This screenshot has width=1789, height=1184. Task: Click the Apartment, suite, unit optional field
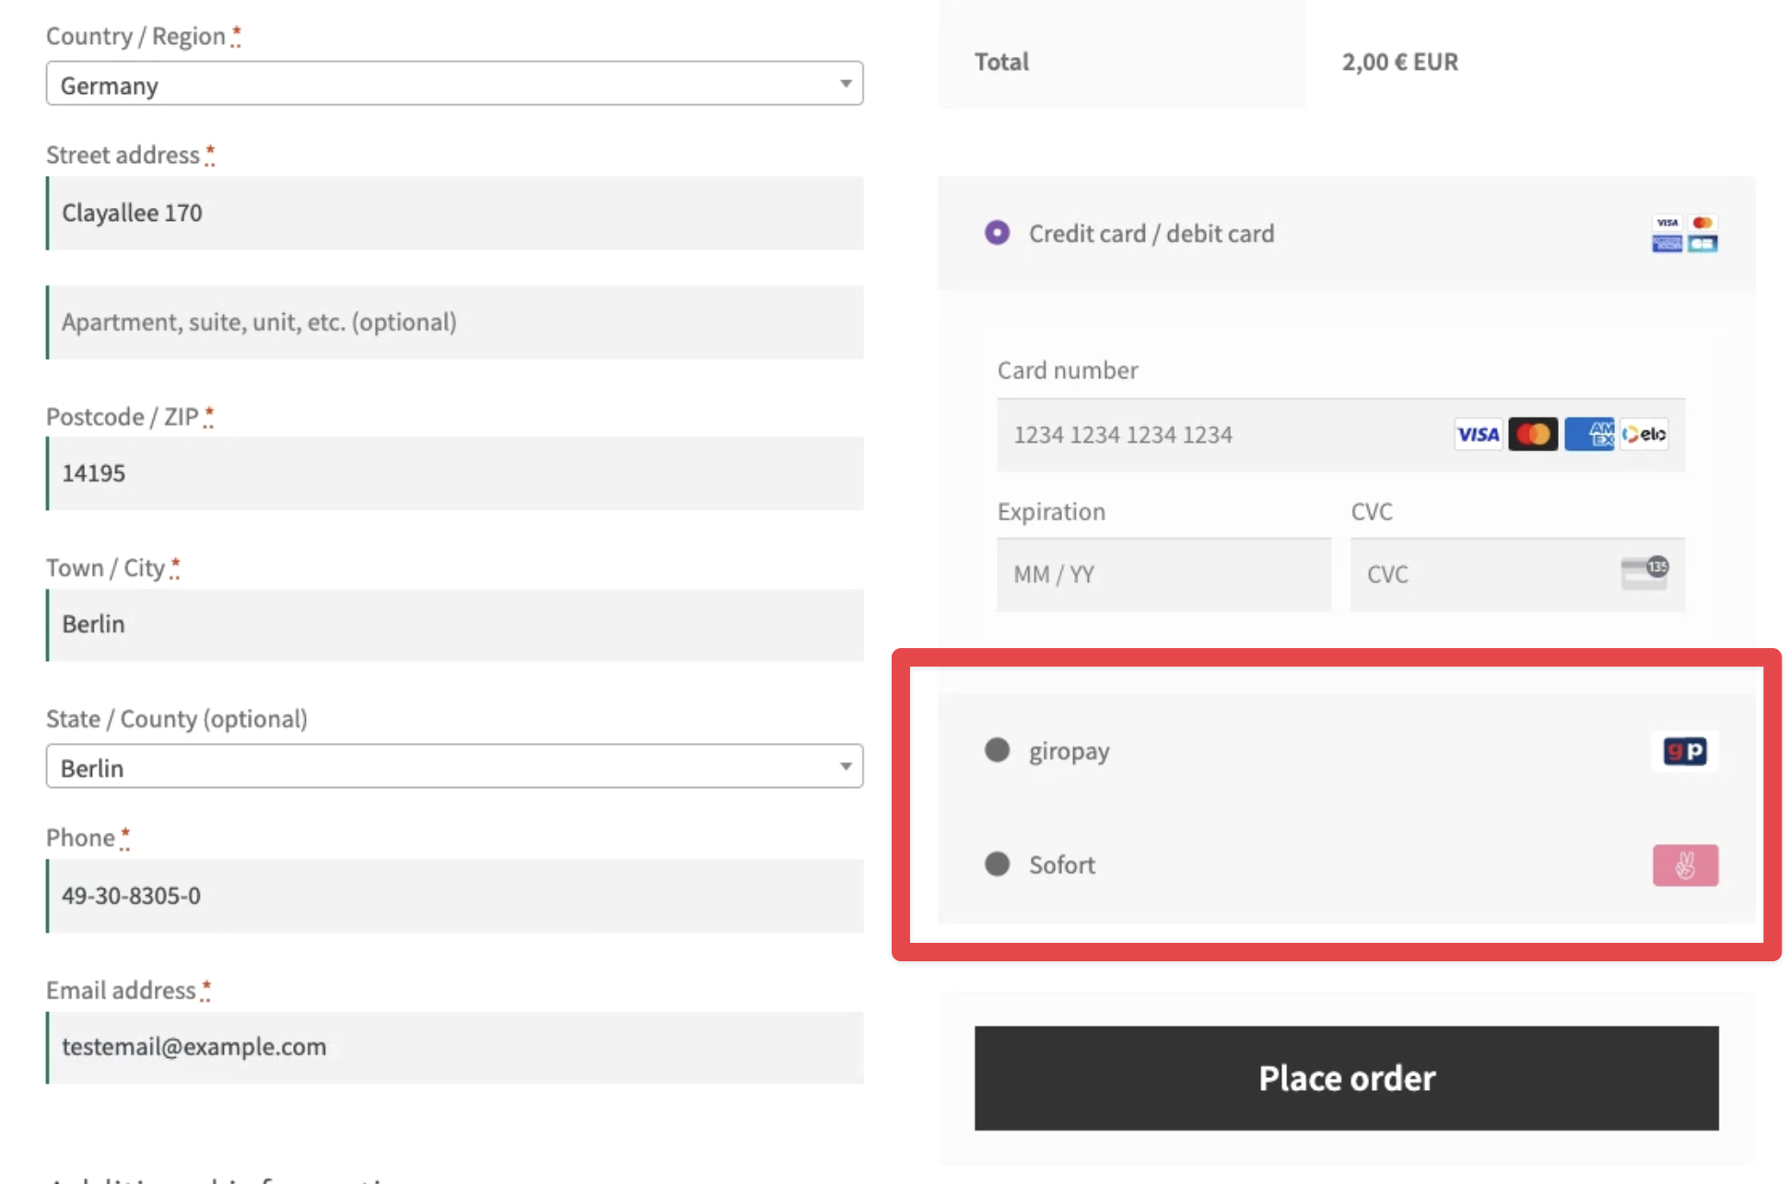pos(455,322)
